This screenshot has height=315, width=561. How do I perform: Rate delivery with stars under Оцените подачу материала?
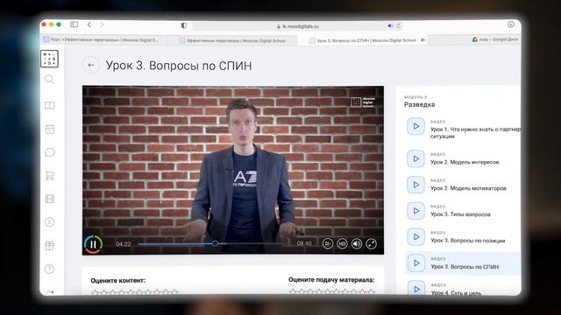pyautogui.click(x=332, y=291)
